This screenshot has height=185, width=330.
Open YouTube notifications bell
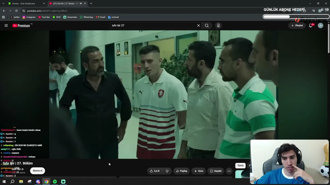pos(311,25)
